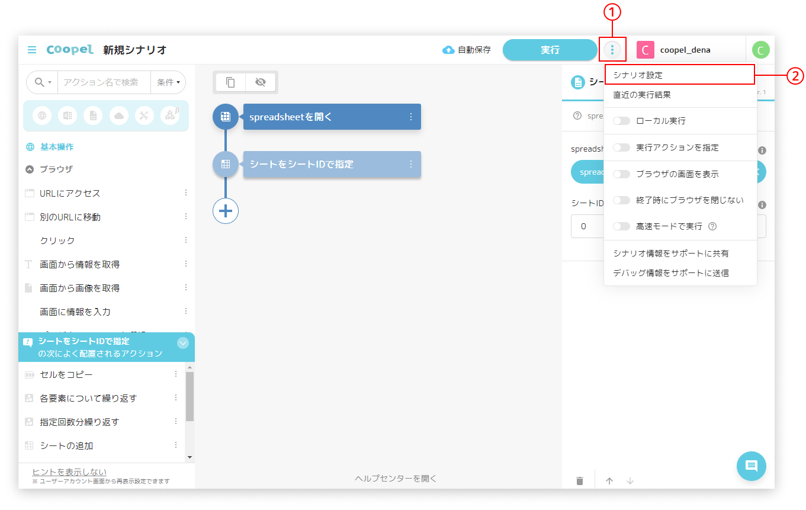Toggle ブラウザの画面を表示 switch

[x=621, y=174]
